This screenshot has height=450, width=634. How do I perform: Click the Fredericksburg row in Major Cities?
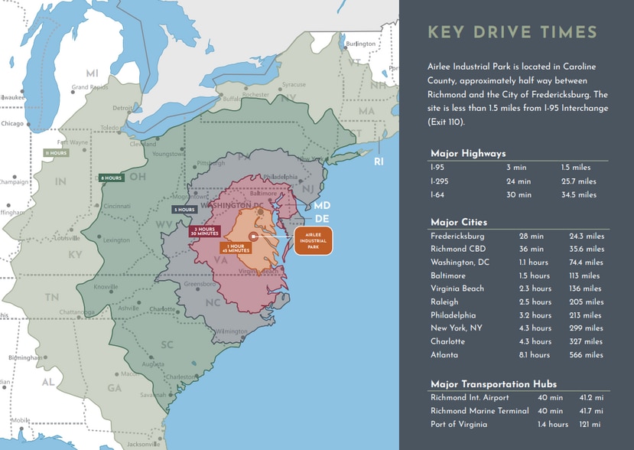click(x=517, y=236)
